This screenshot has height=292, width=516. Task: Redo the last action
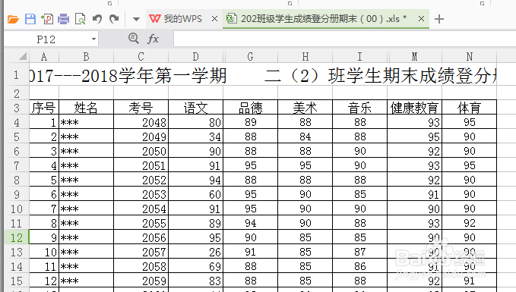[x=114, y=19]
